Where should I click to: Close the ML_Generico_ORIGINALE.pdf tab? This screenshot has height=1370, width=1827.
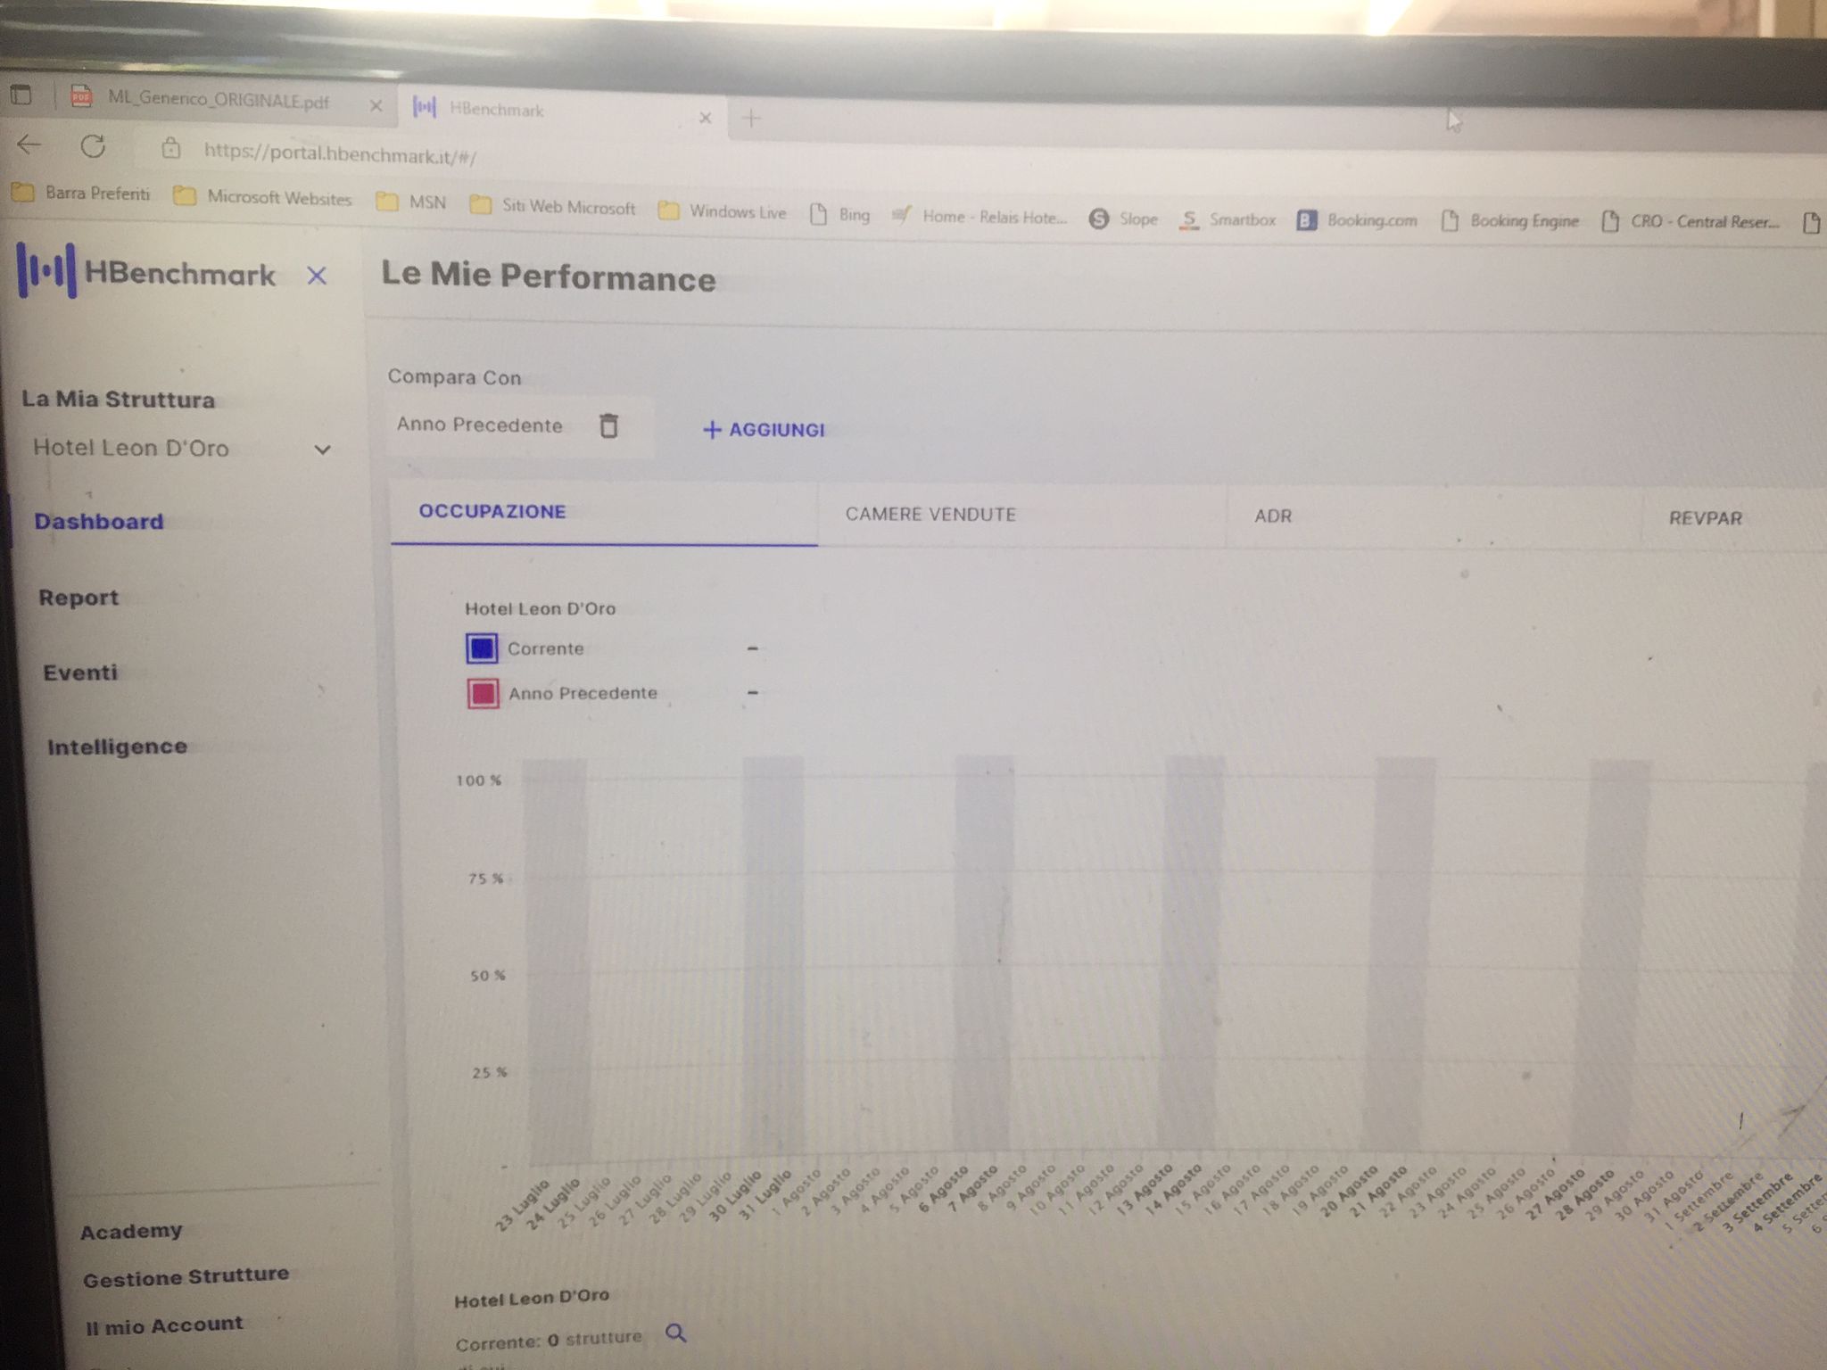point(376,106)
